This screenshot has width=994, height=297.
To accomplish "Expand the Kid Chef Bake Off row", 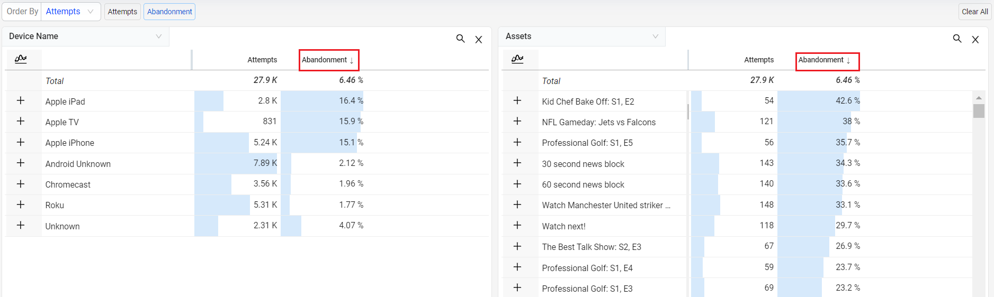I will 517,100.
